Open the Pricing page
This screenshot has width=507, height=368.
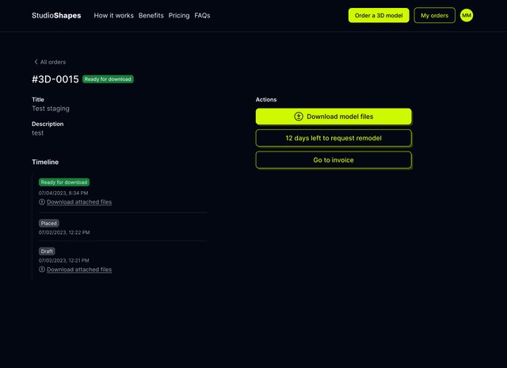point(179,16)
